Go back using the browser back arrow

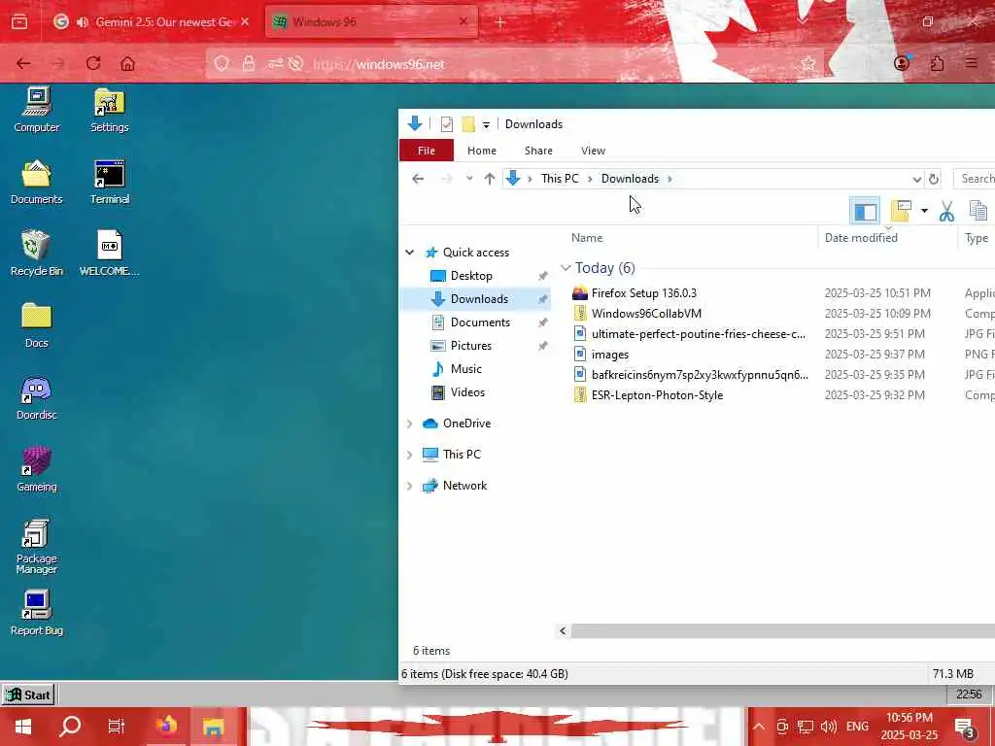pyautogui.click(x=23, y=63)
